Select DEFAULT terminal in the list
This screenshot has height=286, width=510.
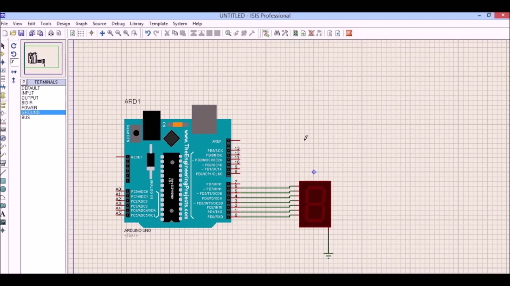coord(43,88)
